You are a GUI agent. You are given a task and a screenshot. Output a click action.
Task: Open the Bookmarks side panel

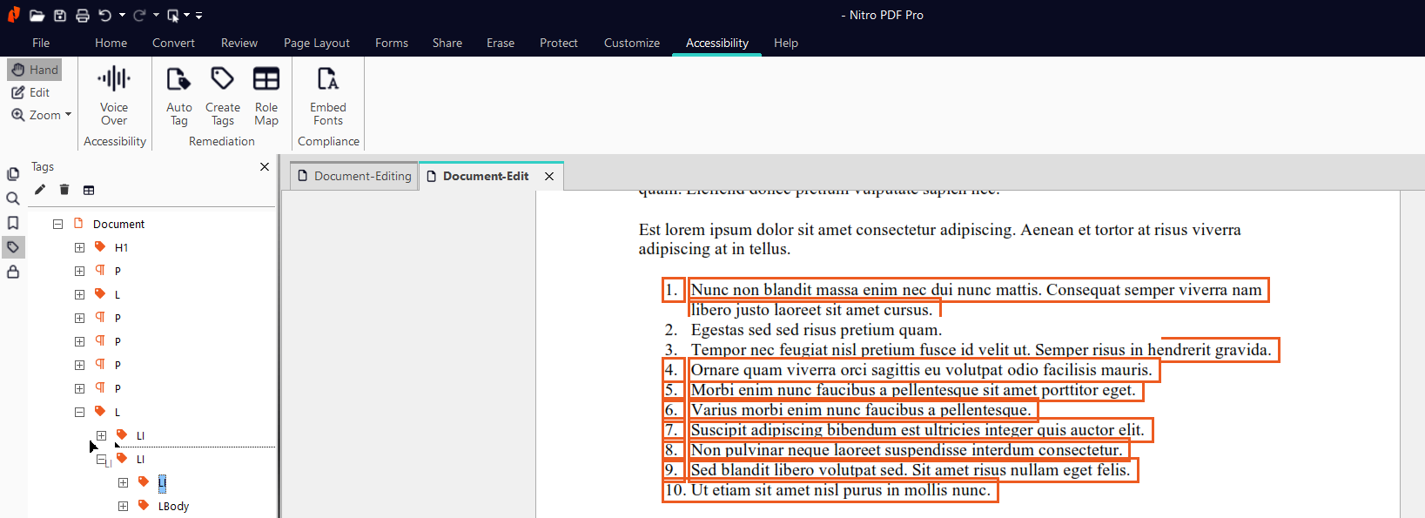point(13,223)
